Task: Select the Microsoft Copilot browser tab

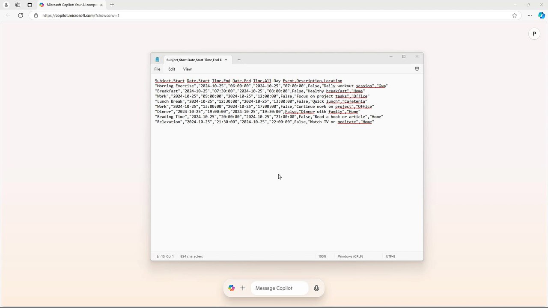Action: 71,5
